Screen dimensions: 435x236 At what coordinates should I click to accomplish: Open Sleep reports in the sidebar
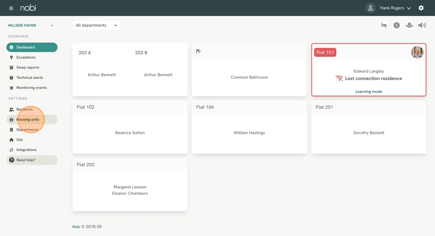click(x=28, y=68)
